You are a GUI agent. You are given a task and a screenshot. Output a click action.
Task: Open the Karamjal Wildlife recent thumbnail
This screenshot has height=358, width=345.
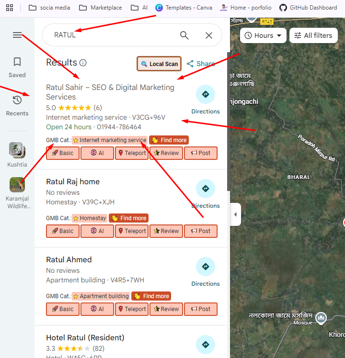point(17,185)
